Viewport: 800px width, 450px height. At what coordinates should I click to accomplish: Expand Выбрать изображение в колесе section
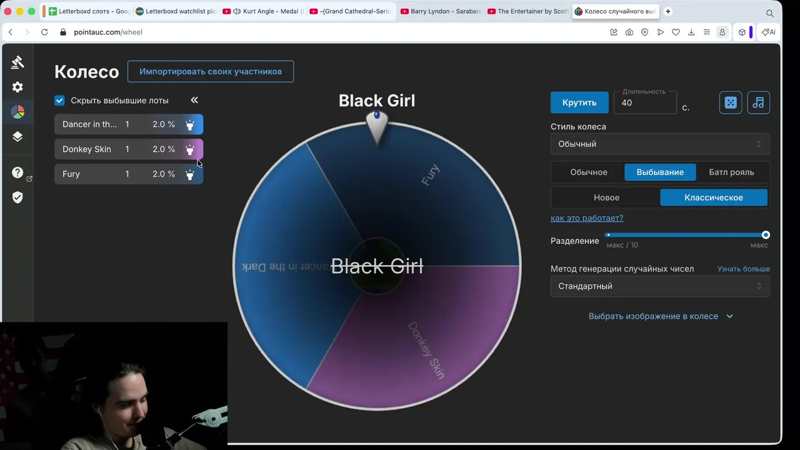(x=661, y=316)
